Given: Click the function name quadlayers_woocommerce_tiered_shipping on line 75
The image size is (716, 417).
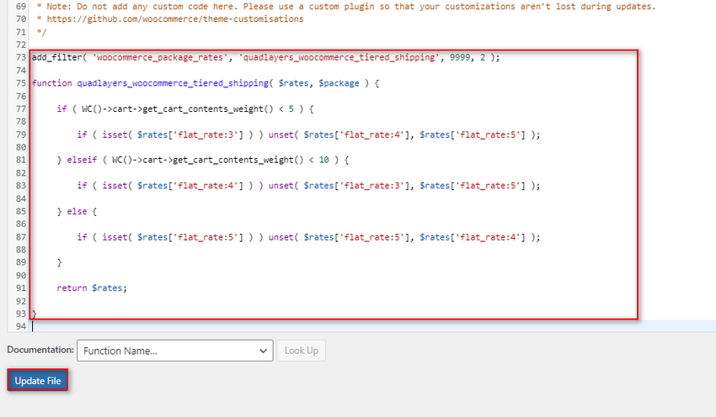Looking at the screenshot, I should point(173,83).
